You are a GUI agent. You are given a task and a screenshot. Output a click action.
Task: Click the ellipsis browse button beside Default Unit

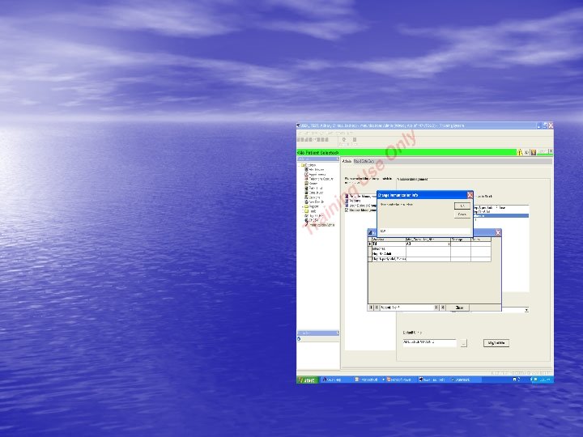pyautogui.click(x=463, y=343)
